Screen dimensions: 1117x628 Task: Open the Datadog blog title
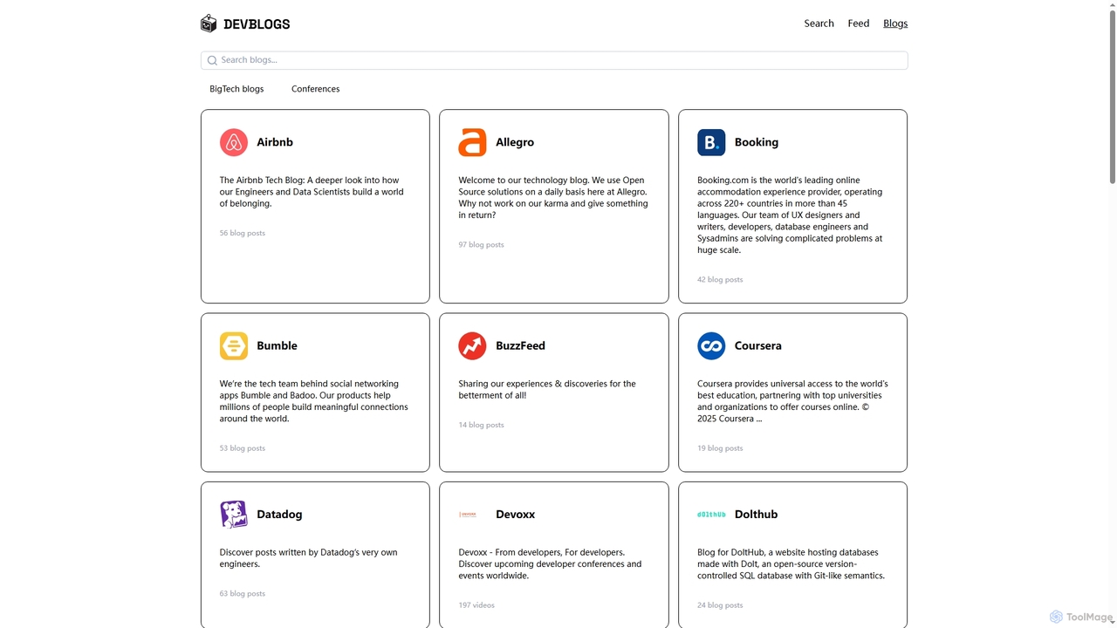[x=279, y=515]
